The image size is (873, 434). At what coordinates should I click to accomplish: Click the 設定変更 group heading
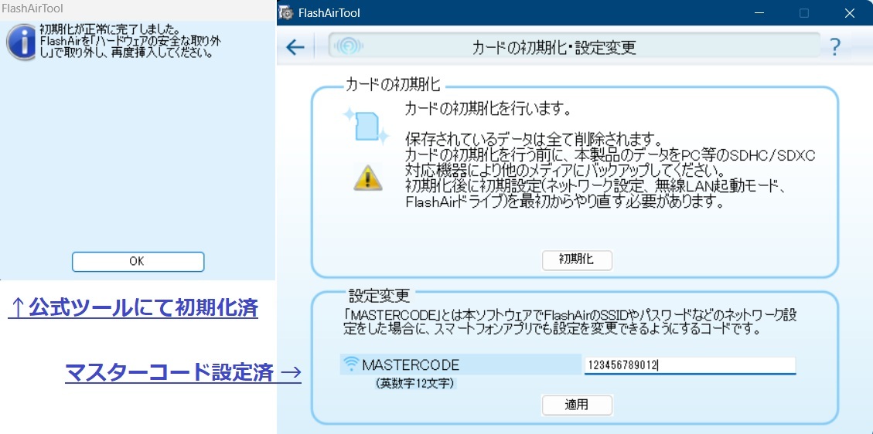click(x=379, y=294)
